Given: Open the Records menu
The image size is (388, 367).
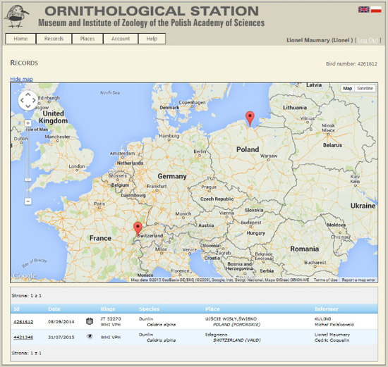Looking at the screenshot, I should point(54,39).
